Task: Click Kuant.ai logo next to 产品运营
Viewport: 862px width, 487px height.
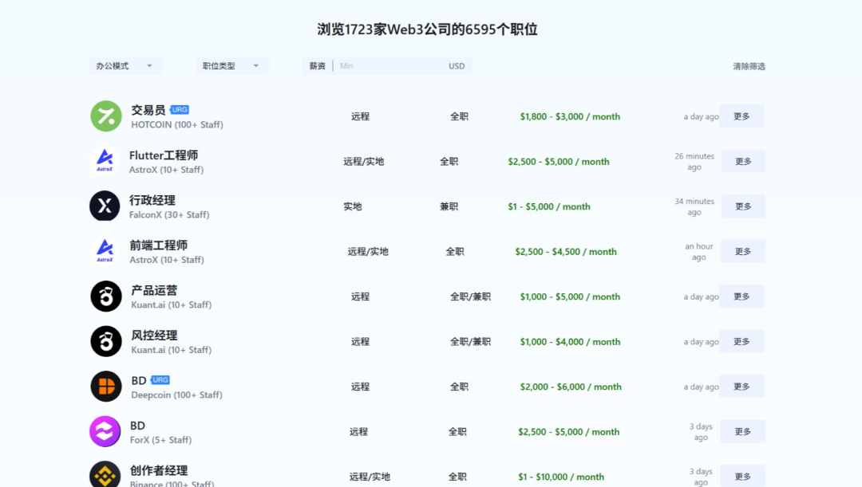Action: pos(106,297)
